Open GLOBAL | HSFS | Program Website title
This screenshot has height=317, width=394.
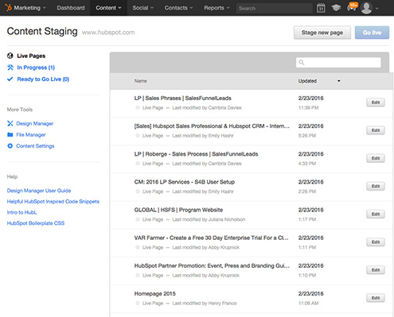[178, 210]
